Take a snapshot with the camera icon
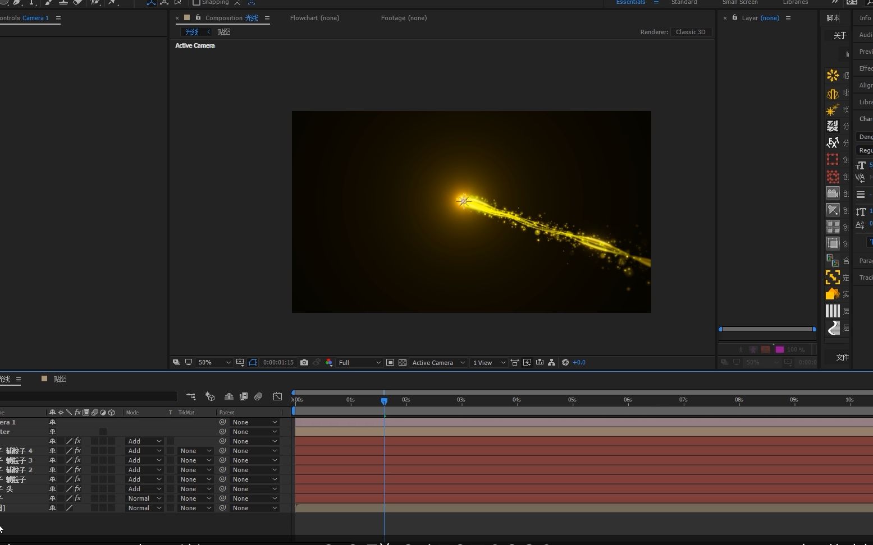 pos(304,363)
